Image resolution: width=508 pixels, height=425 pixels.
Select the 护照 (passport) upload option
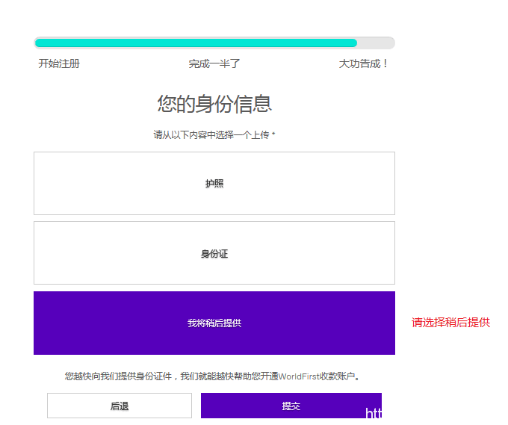coord(214,183)
